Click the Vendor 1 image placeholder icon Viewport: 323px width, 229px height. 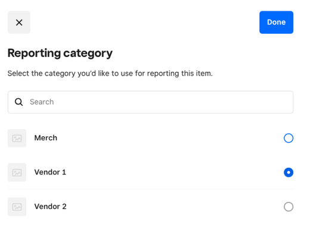(x=17, y=172)
